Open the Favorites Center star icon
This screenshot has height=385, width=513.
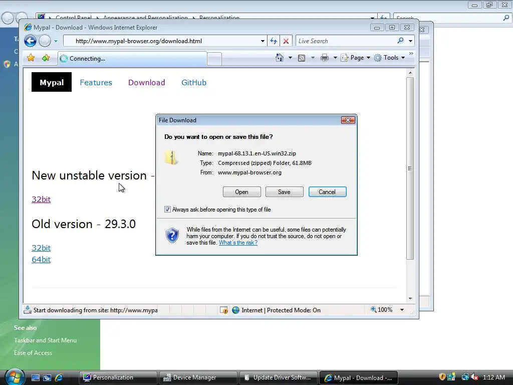(31, 58)
